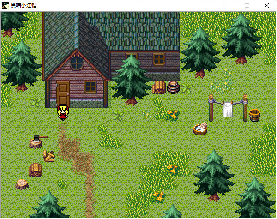Click the orange flowers closest to the cabin
The image size is (277, 219).
172,114
